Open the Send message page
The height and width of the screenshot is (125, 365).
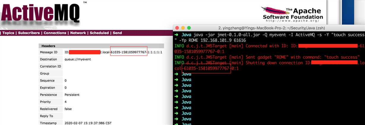[117, 33]
